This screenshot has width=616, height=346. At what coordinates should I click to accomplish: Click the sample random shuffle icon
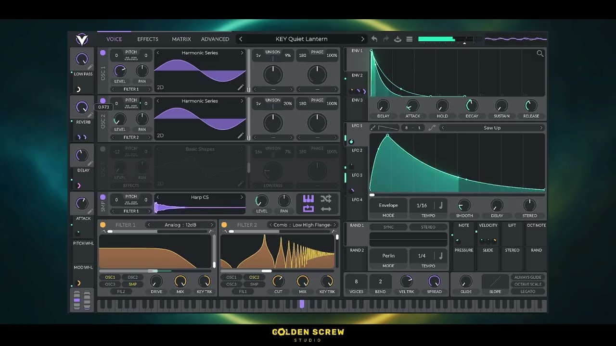click(326, 198)
